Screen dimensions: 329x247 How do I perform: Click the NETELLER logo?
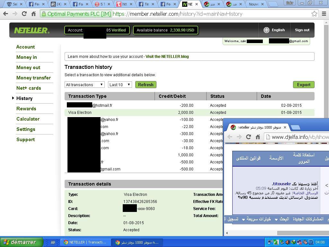(32, 31)
